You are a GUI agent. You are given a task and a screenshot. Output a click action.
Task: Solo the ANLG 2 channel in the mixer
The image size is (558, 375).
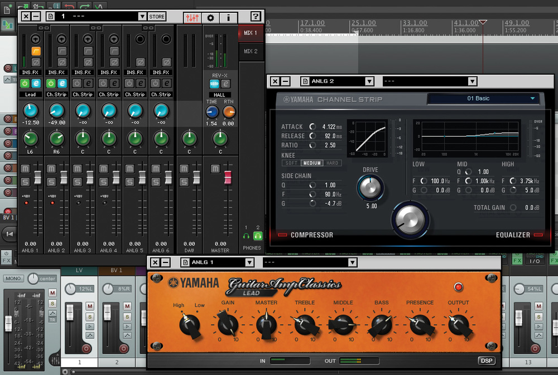51,182
